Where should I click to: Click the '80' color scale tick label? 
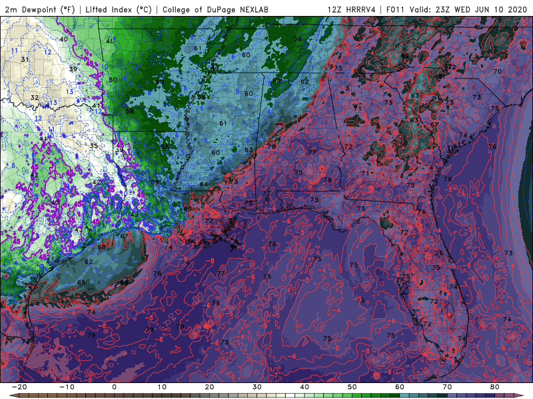(x=495, y=387)
